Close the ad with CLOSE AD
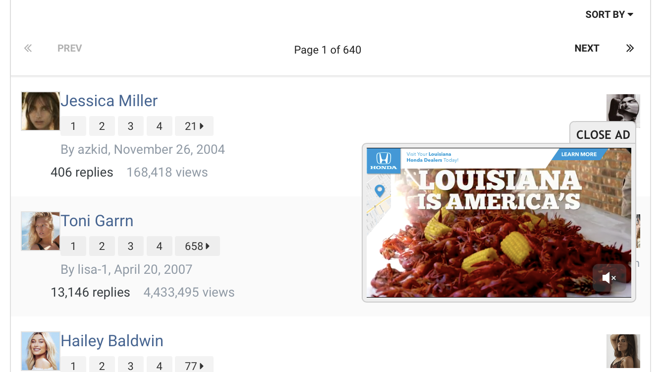The height and width of the screenshot is (372, 661). coord(603,134)
